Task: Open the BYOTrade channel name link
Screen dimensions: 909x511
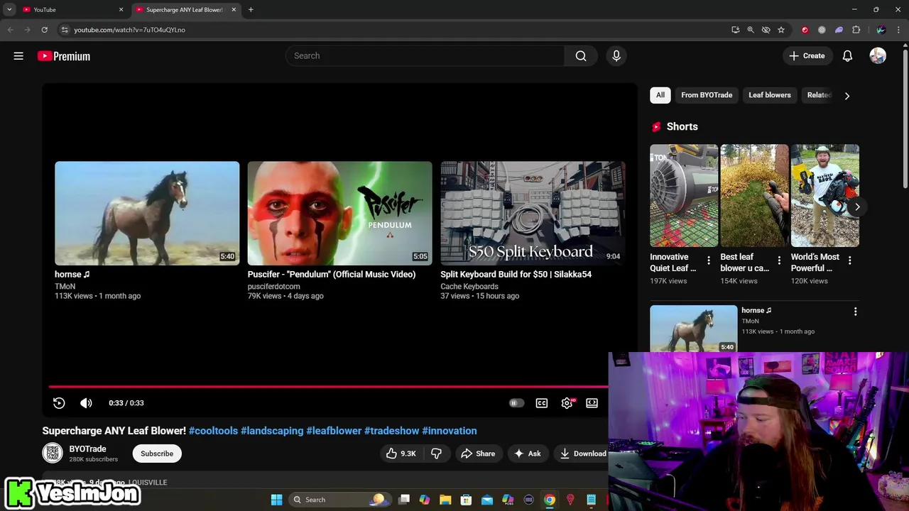Action: pos(88,449)
